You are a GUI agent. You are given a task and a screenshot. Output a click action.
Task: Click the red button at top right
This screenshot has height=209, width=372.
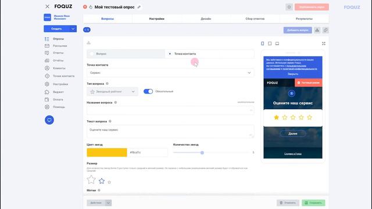click(312, 7)
